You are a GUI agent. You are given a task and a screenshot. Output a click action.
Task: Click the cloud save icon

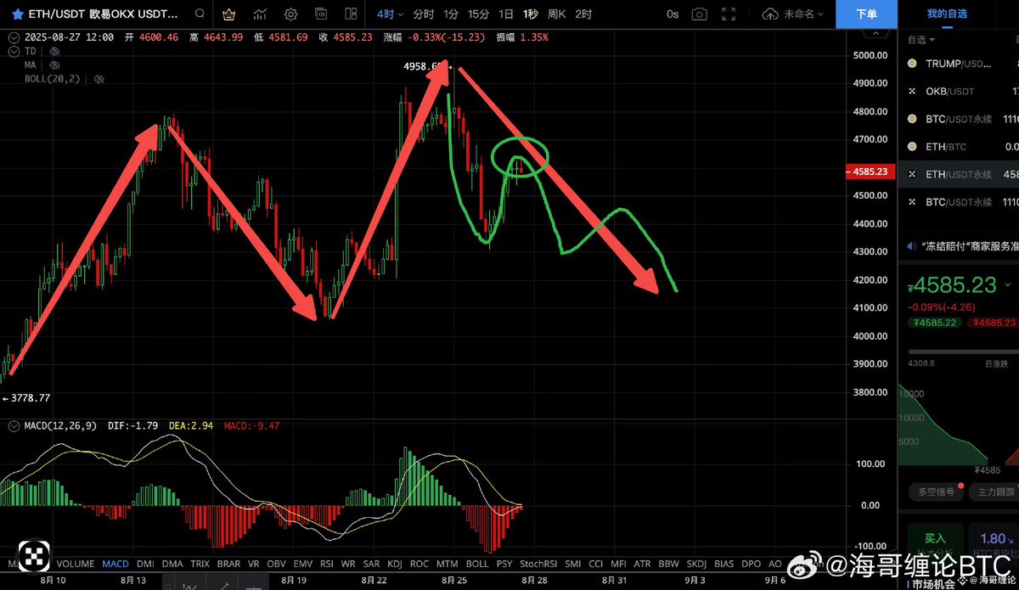click(x=771, y=14)
